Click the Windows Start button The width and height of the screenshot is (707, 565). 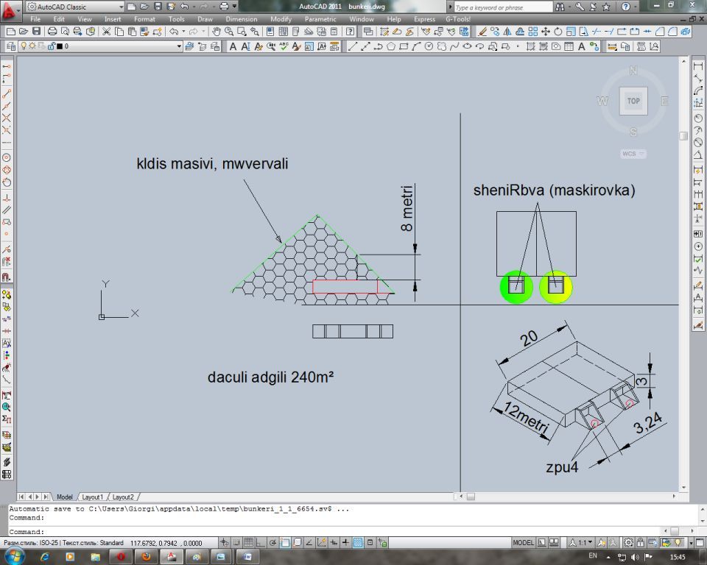[14, 557]
